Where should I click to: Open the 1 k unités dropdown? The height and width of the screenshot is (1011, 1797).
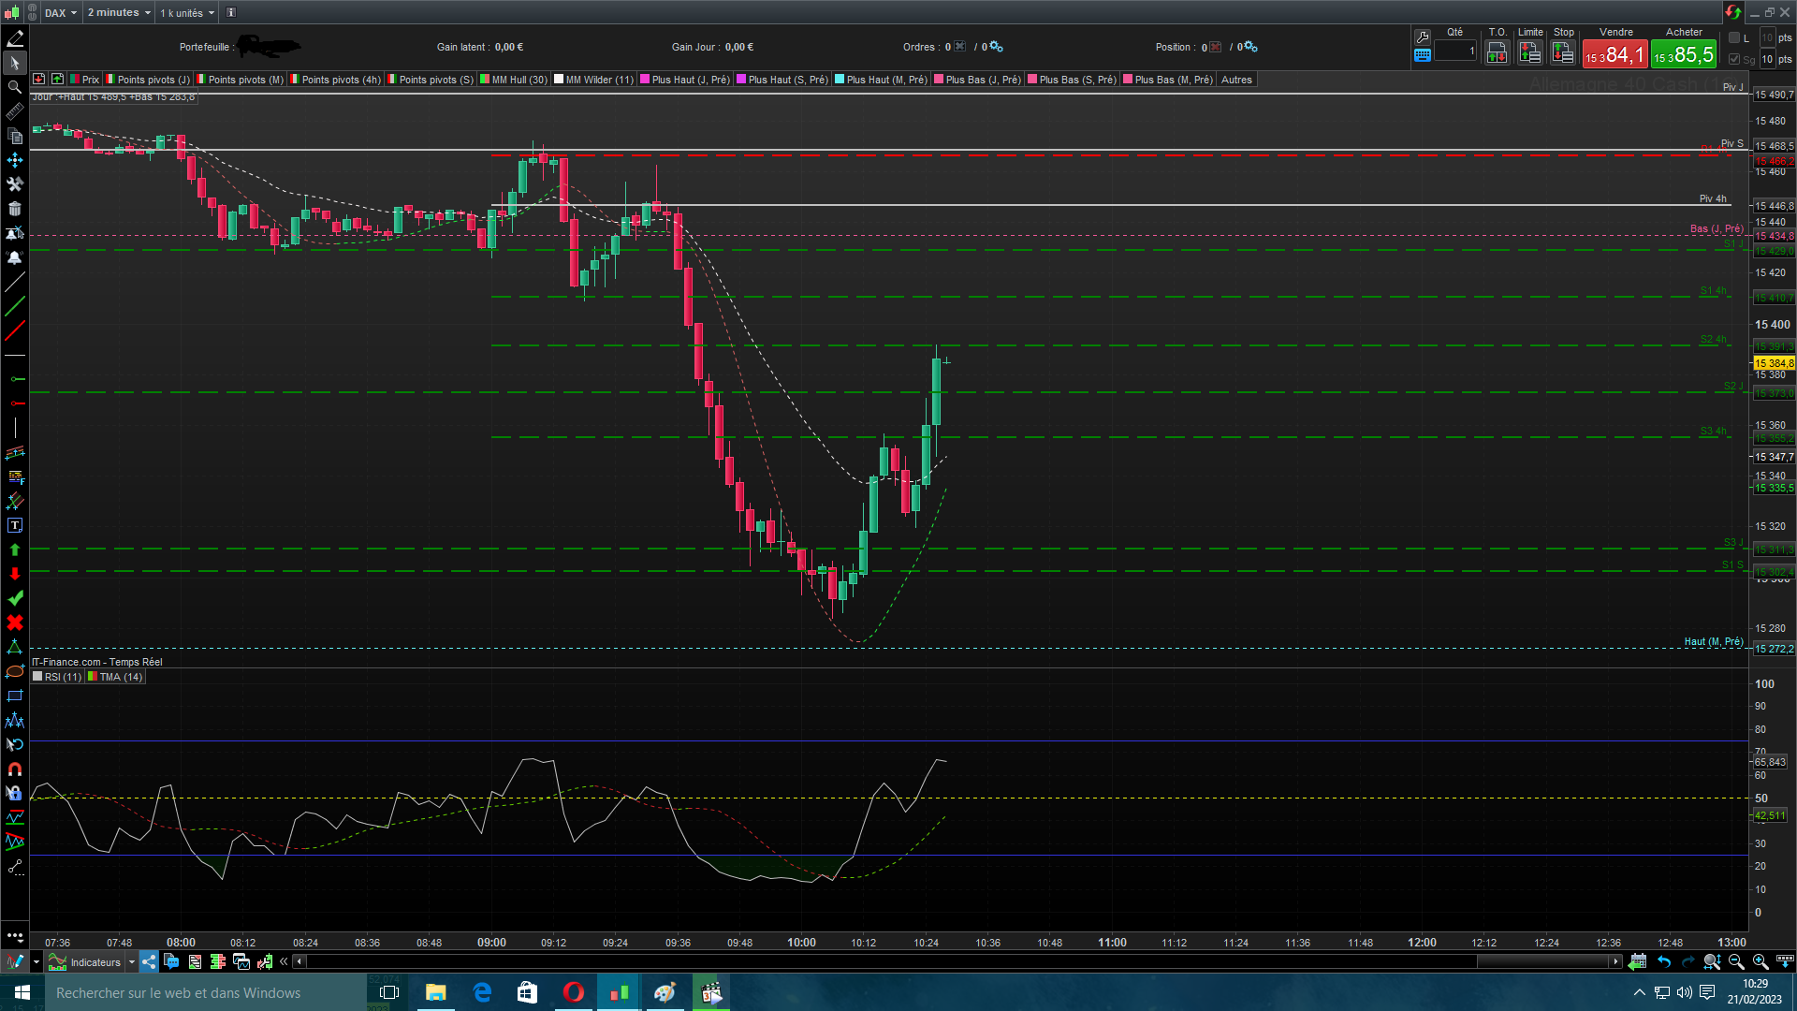point(187,12)
